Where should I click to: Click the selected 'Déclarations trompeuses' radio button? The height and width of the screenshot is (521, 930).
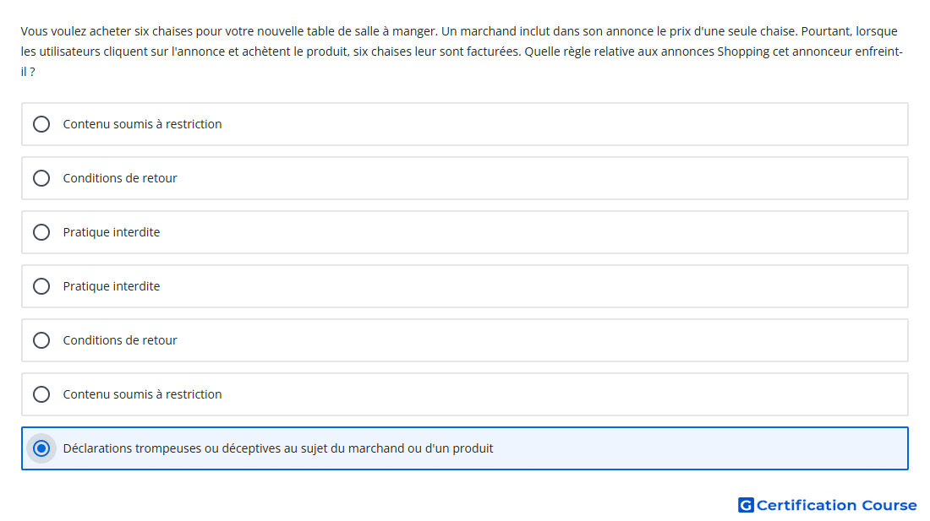[x=41, y=448]
